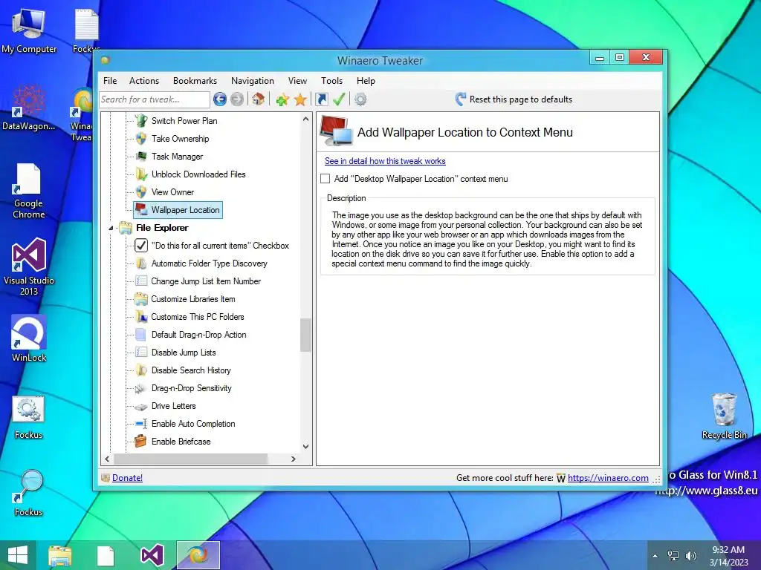The height and width of the screenshot is (570, 761).
Task: Click the tree's vertical scrollbar thumb
Action: pos(305,335)
